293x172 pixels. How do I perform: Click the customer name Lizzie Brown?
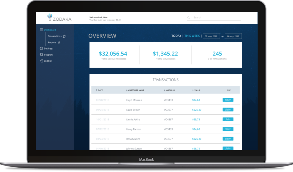click(133, 110)
